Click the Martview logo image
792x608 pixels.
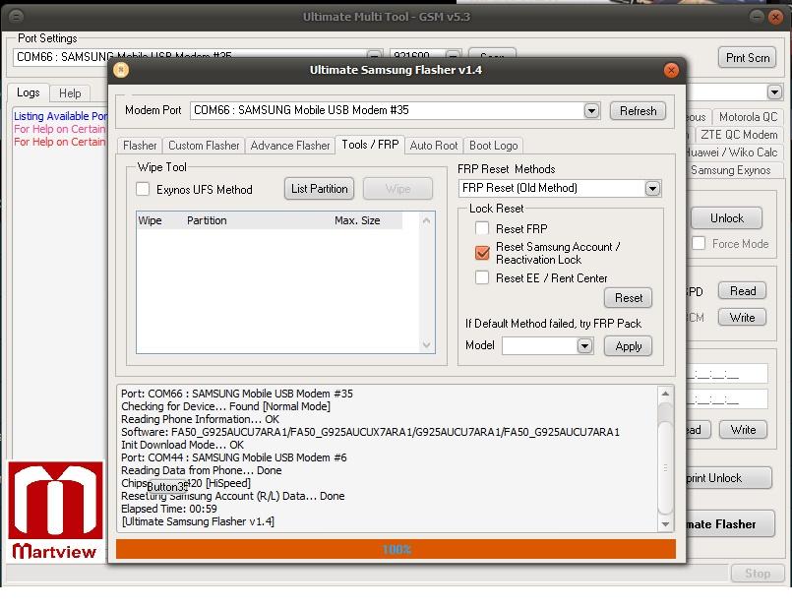(55, 511)
